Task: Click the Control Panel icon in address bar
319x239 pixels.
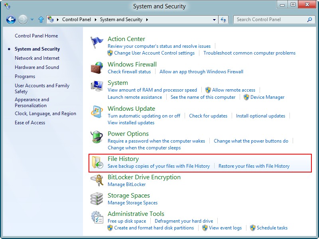Action: (x=51, y=19)
